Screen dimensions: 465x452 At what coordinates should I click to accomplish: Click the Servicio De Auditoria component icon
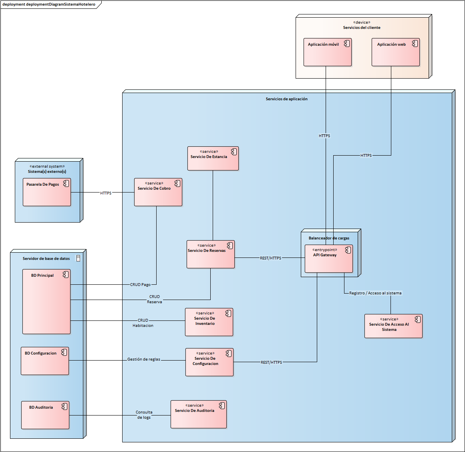point(222,405)
